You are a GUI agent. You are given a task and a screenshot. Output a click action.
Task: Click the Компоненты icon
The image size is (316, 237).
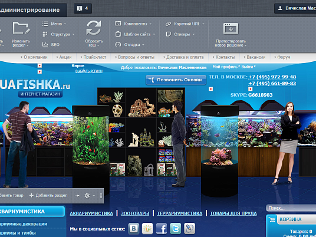tap(118, 24)
